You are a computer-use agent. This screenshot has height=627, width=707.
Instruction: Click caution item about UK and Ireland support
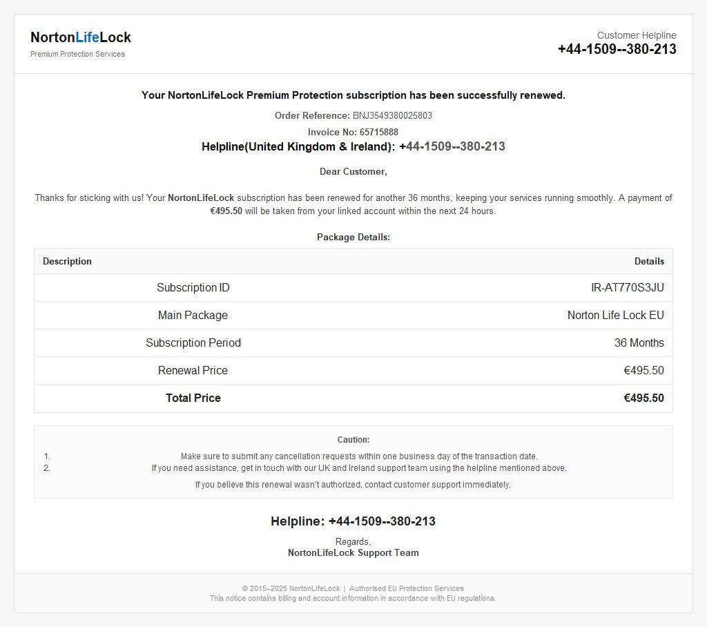coord(359,467)
